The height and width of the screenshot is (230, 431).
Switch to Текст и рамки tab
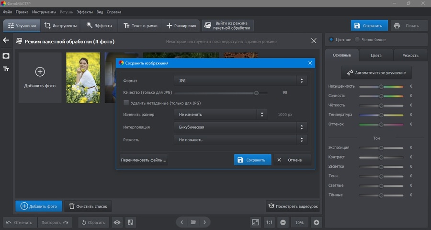pos(140,25)
